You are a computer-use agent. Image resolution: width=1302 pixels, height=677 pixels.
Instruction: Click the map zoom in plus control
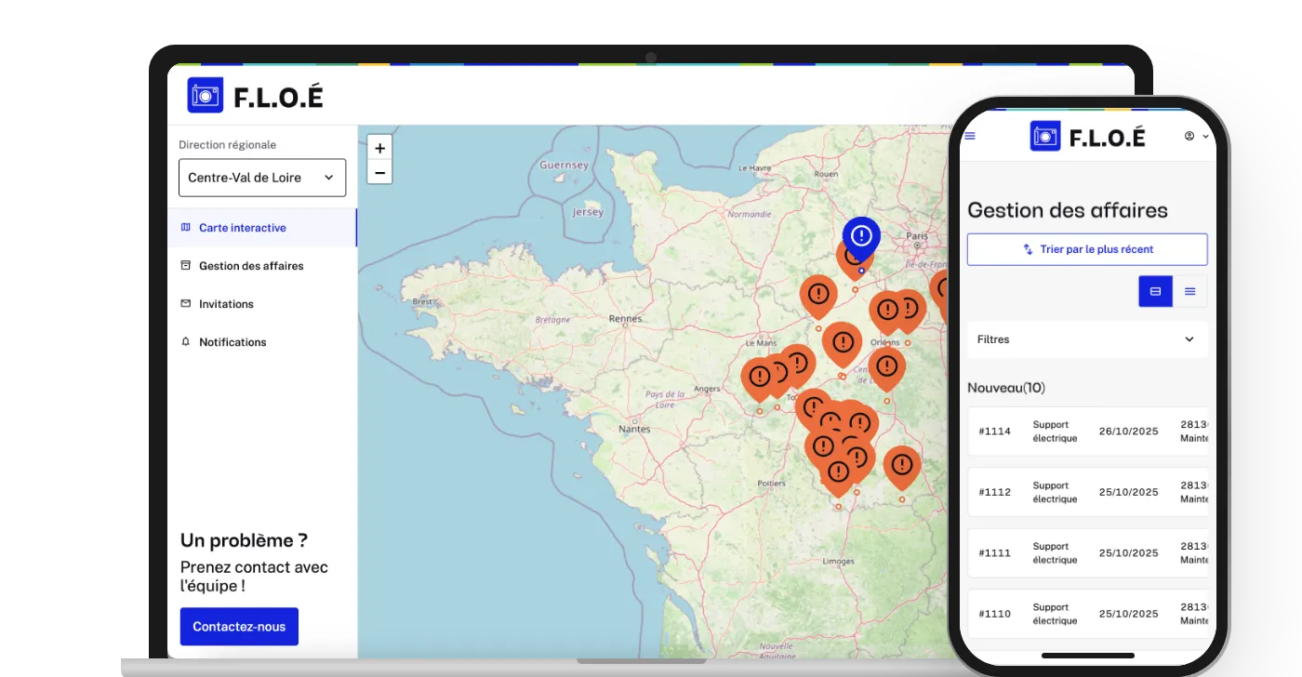pos(379,147)
